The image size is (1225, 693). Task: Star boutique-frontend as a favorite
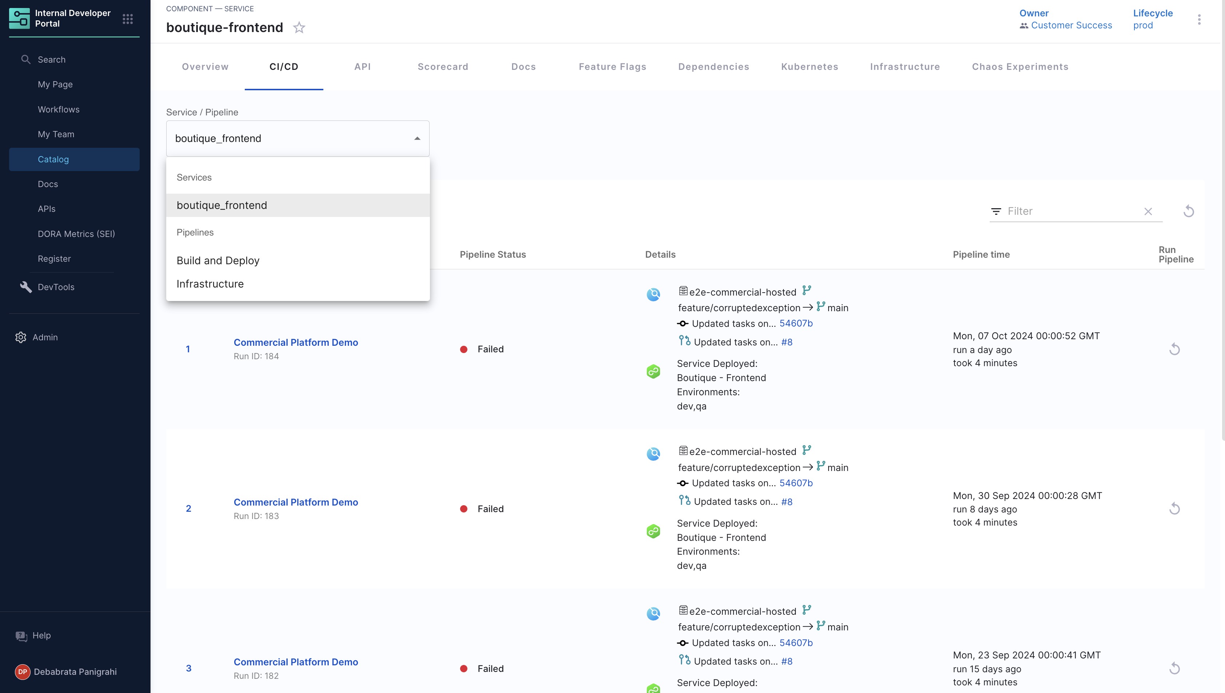click(299, 28)
